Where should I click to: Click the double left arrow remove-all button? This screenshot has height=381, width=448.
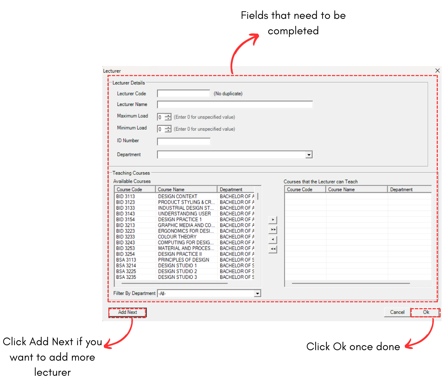273,249
